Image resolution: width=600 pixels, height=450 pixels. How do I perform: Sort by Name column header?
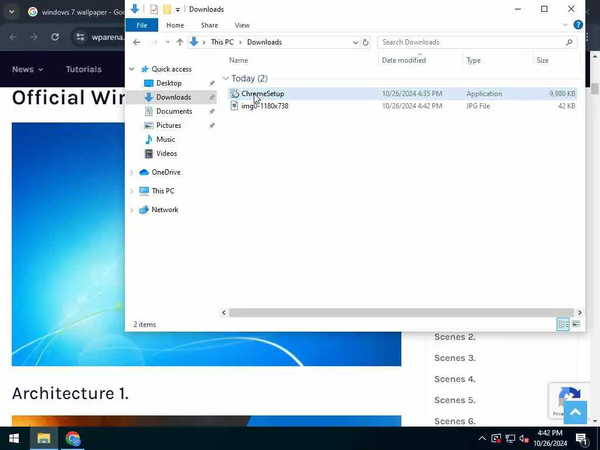(x=238, y=60)
